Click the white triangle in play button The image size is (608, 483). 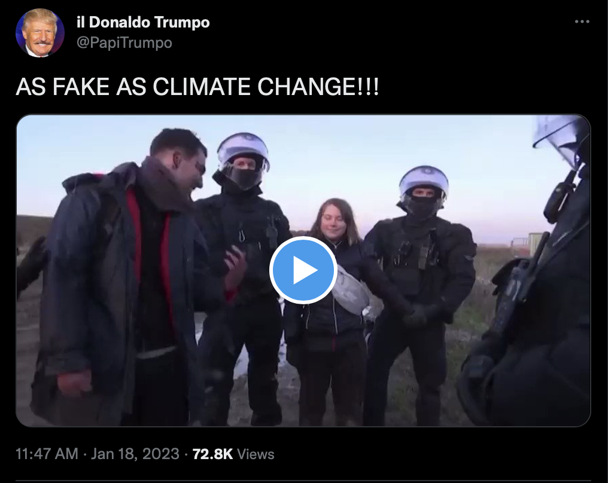pos(305,270)
